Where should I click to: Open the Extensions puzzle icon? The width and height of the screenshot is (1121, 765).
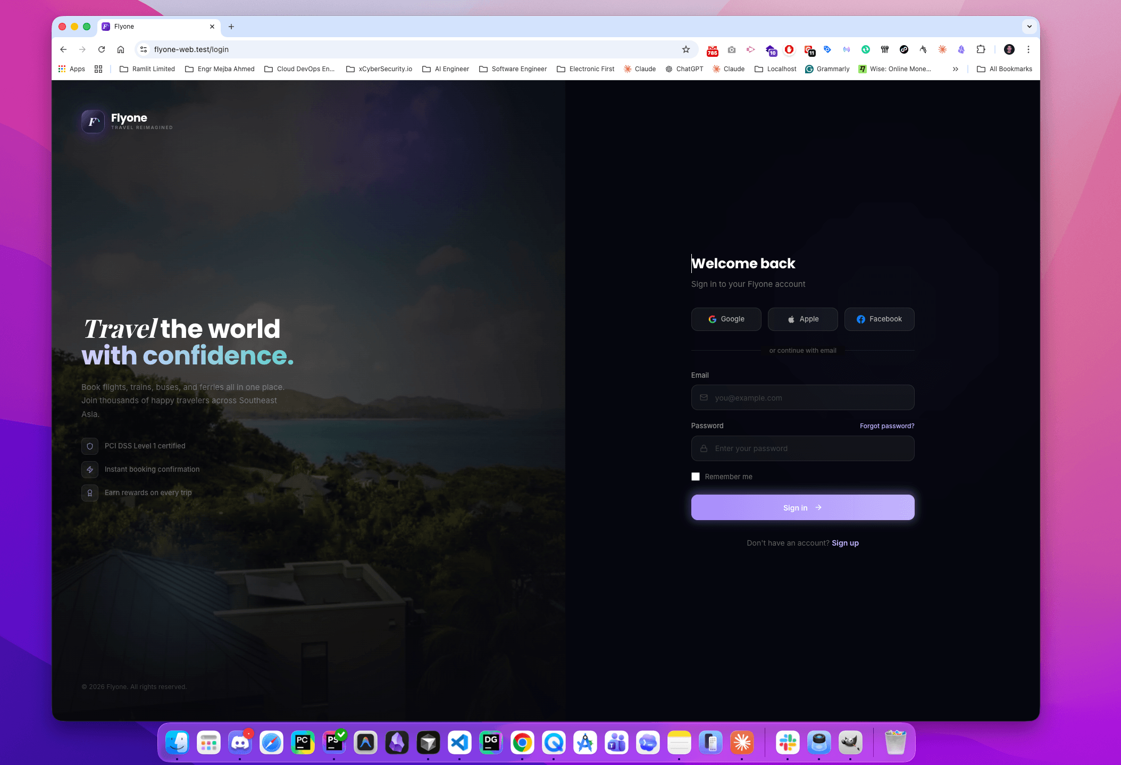coord(981,49)
